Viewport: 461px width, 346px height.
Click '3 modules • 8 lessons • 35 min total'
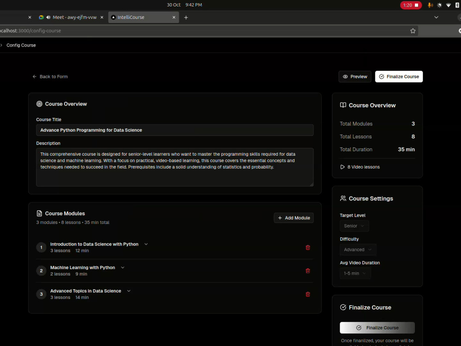pos(73,223)
